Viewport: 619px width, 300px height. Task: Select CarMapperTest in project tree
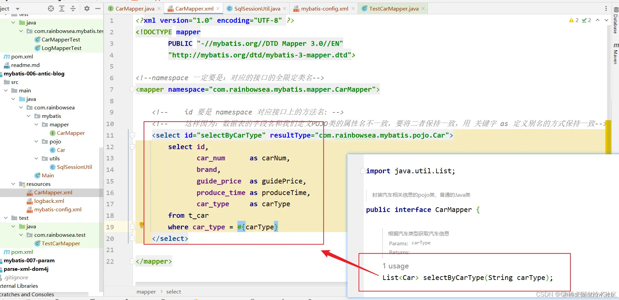(x=61, y=39)
